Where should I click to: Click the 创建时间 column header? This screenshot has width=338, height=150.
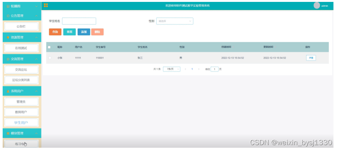click(226, 47)
